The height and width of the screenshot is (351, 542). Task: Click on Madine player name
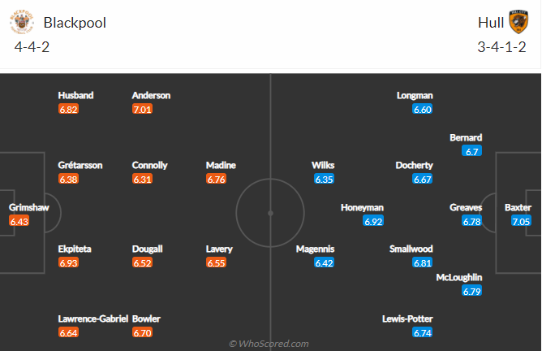[x=221, y=165]
